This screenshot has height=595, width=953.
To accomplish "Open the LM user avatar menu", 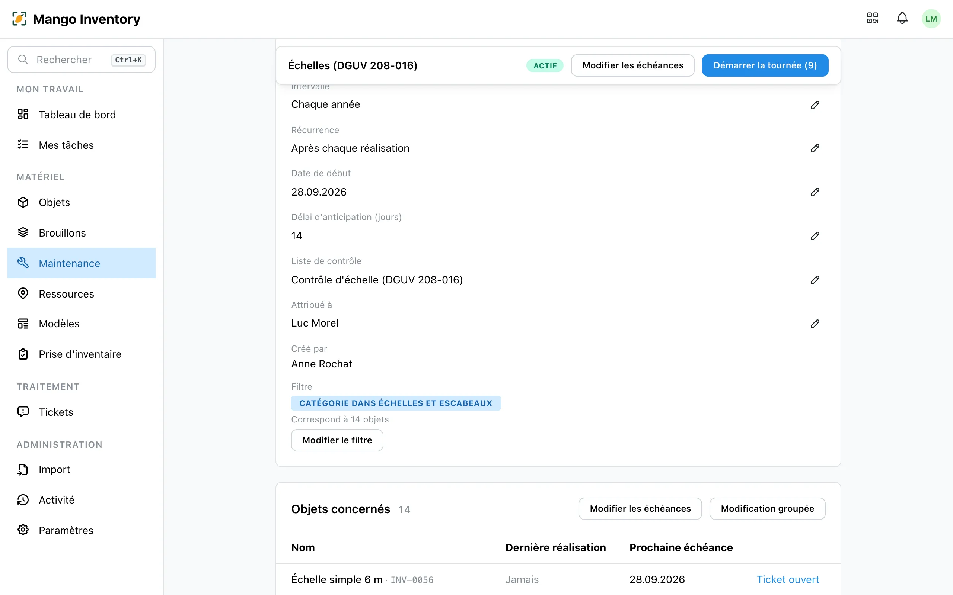I will (931, 19).
